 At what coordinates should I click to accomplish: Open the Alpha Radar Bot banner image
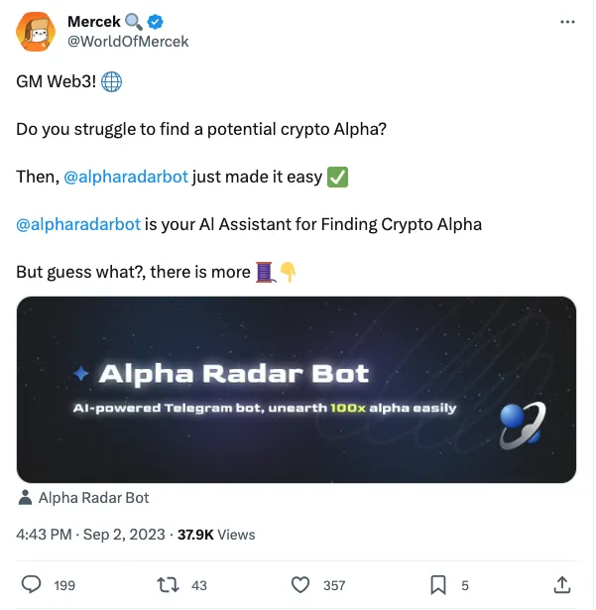(297, 390)
